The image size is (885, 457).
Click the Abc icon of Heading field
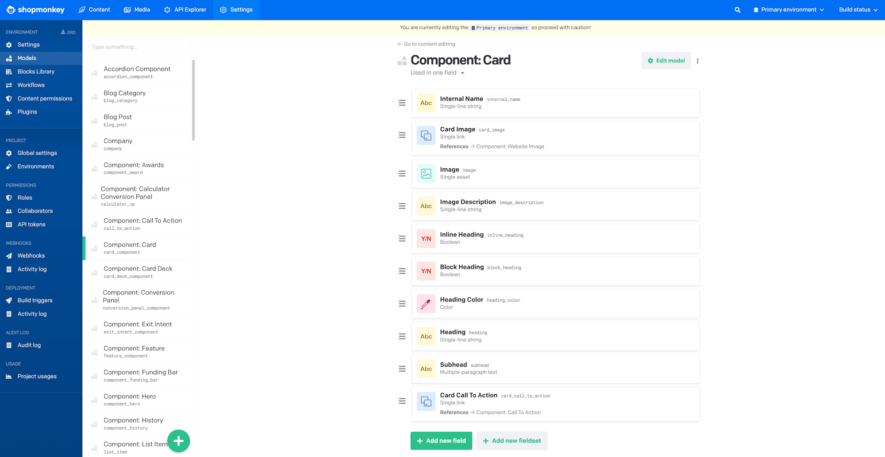(426, 336)
